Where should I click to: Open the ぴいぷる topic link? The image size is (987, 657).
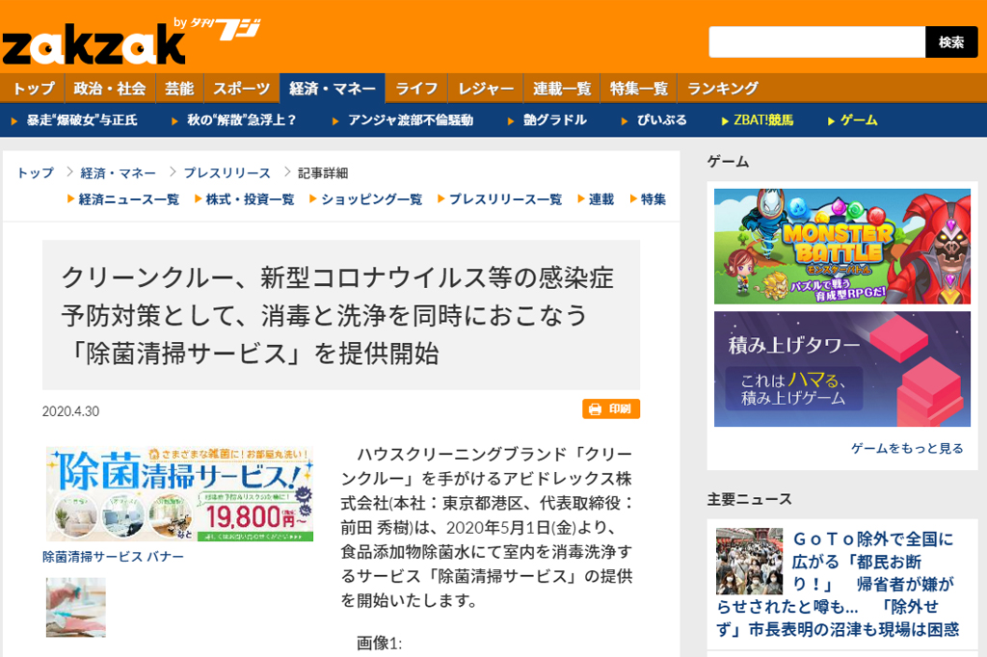click(661, 120)
